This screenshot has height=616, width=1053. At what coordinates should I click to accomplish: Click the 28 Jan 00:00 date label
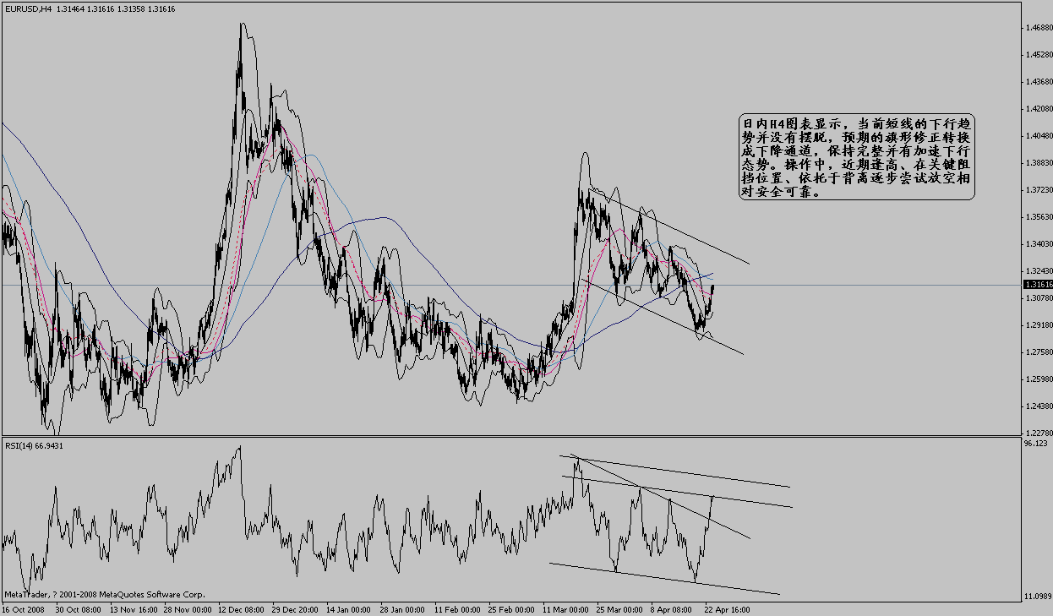[x=403, y=608]
